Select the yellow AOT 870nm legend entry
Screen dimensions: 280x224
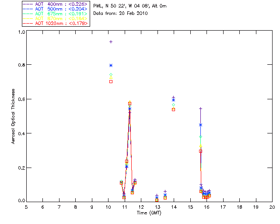click(56, 19)
